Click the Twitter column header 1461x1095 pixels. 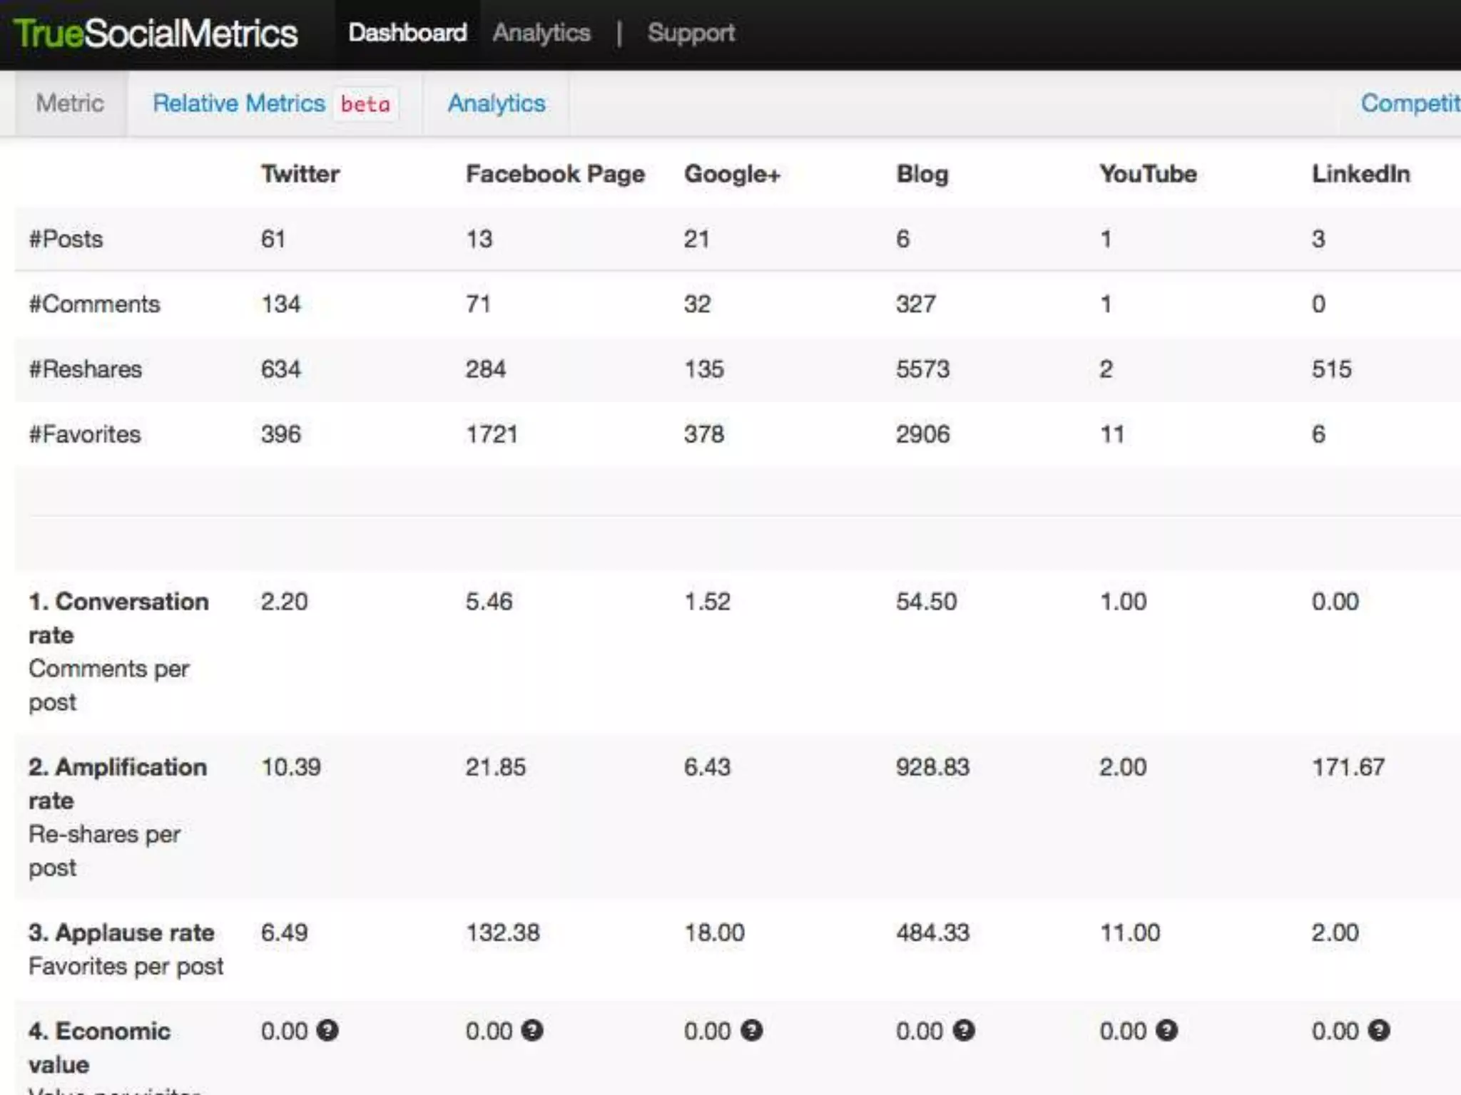coord(300,174)
